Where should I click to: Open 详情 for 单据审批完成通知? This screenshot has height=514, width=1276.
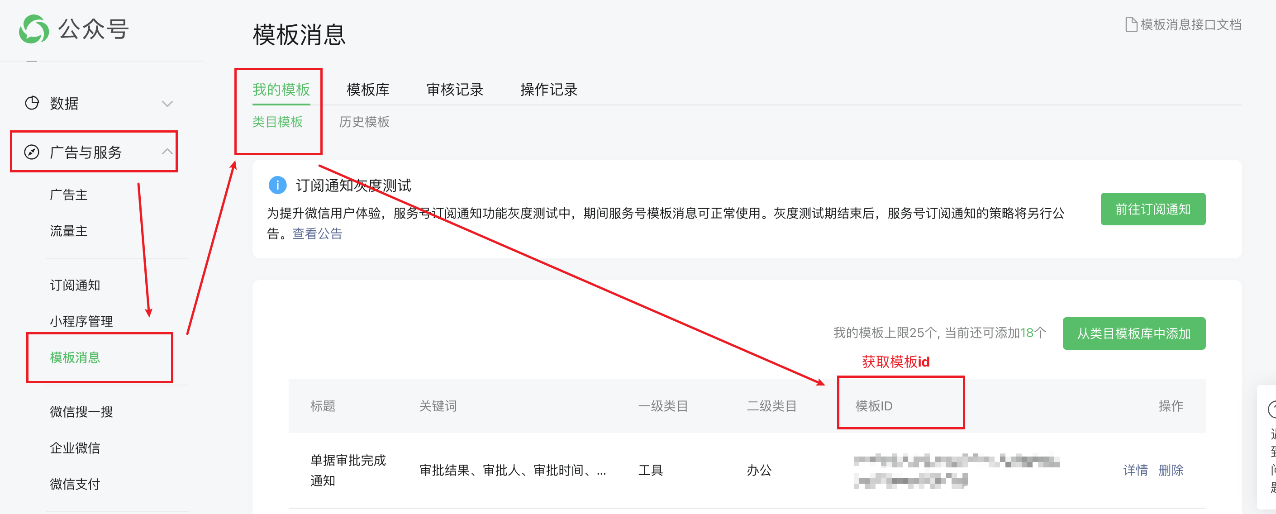1135,470
